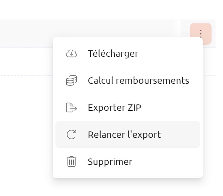Click the cloud download icon
Screen dimensions: 223x196
point(72,53)
